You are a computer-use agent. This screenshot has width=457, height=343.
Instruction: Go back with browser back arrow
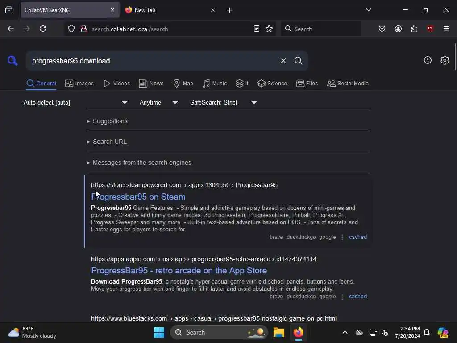11,29
